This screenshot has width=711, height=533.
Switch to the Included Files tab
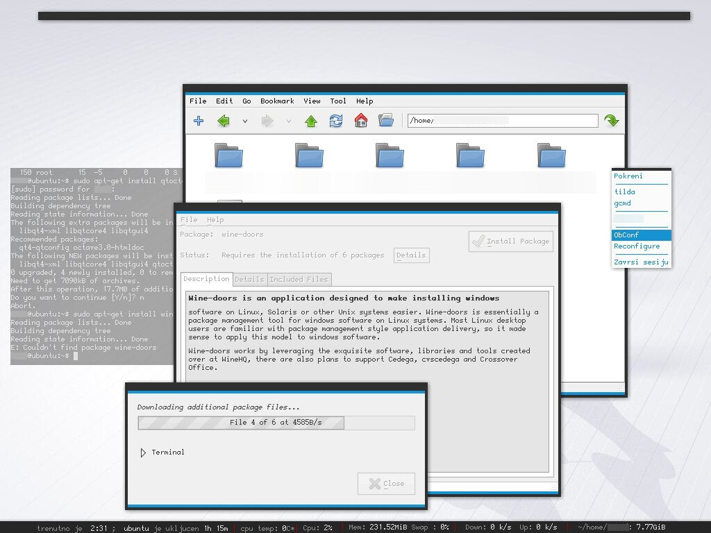point(299,279)
